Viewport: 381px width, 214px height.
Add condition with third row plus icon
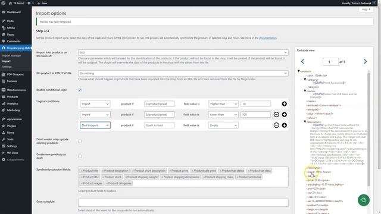point(285,125)
